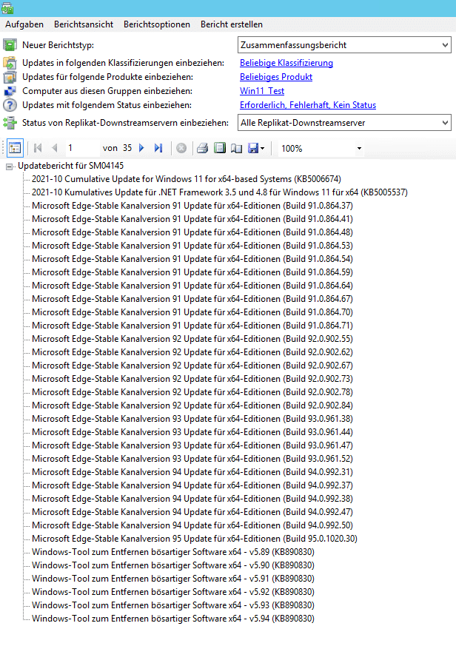Image resolution: width=456 pixels, height=663 pixels.
Task: Export report via save icon
Action: (256, 148)
